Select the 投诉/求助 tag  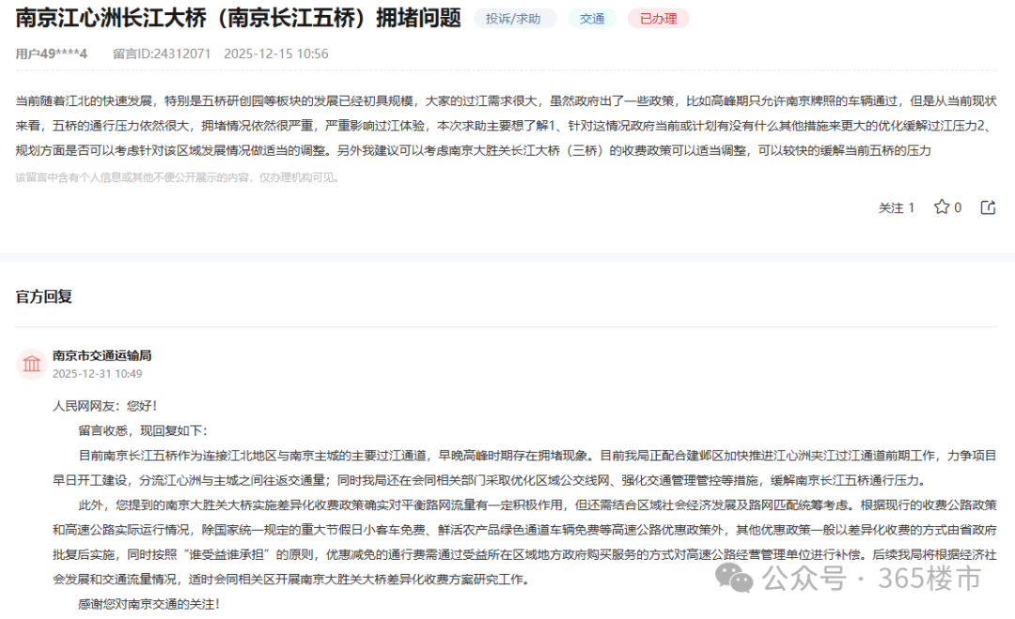(514, 18)
